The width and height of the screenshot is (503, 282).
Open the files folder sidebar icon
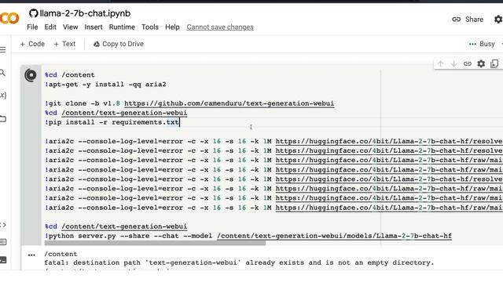coord(3,119)
